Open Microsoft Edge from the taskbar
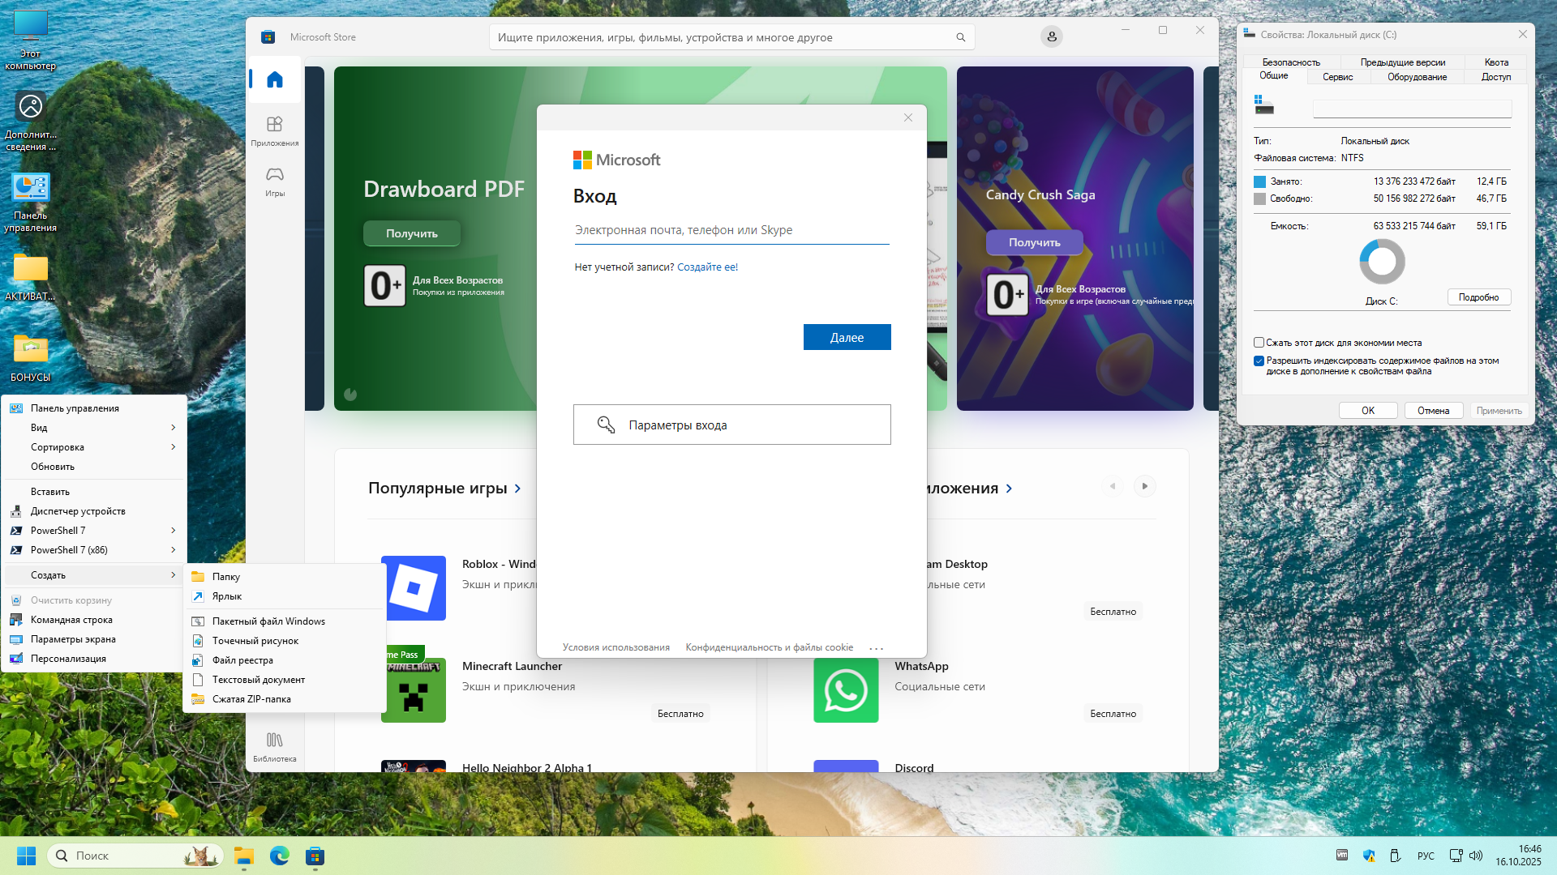 pyautogui.click(x=280, y=856)
